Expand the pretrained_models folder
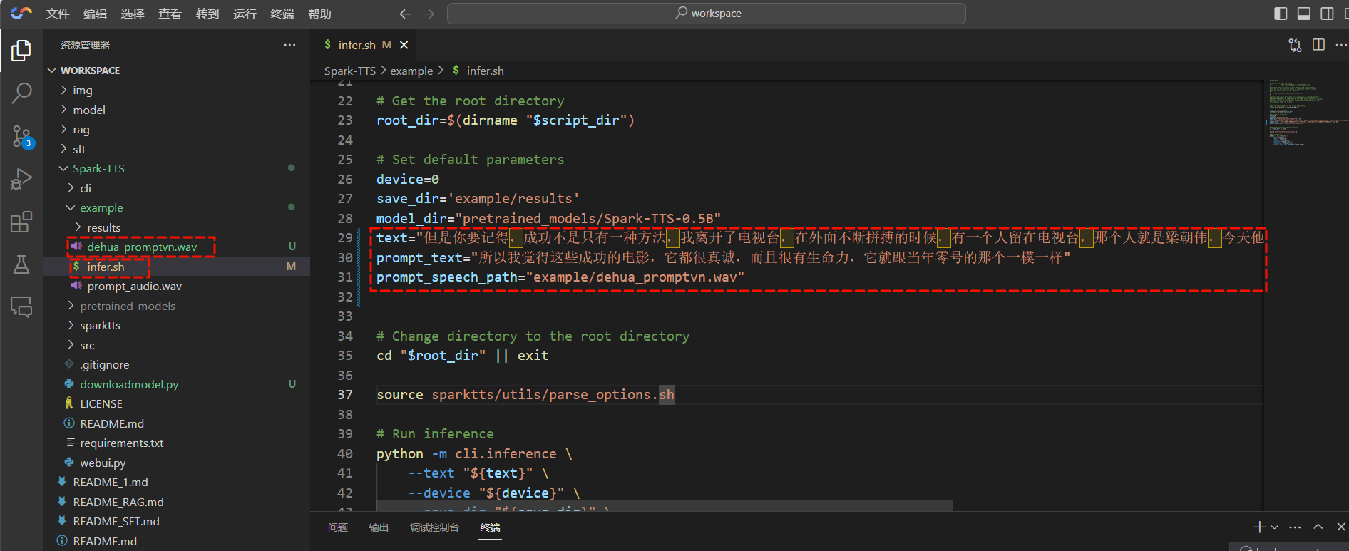The image size is (1349, 551). [176, 306]
